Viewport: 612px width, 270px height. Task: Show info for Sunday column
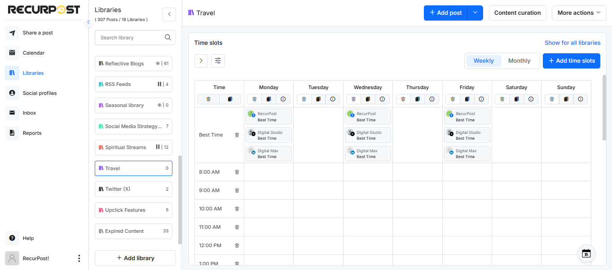click(581, 99)
